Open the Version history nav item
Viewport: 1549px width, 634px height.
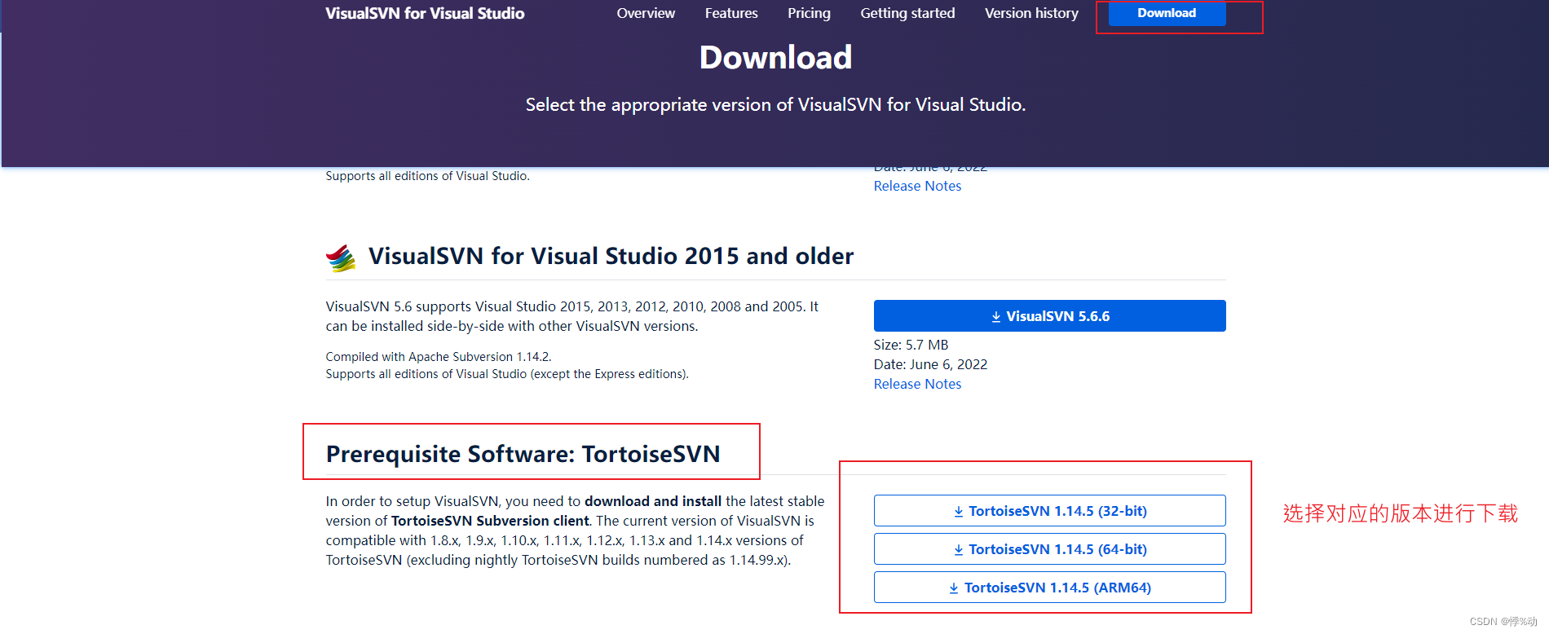click(x=1031, y=13)
